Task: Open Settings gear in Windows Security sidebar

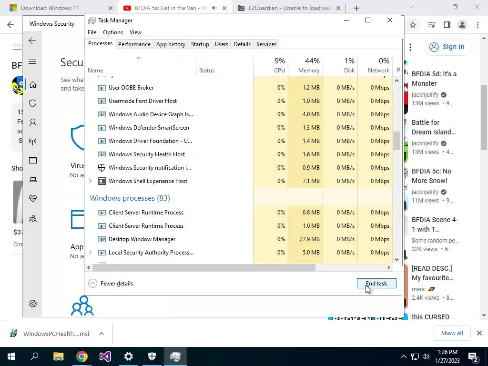Action: click(33, 304)
